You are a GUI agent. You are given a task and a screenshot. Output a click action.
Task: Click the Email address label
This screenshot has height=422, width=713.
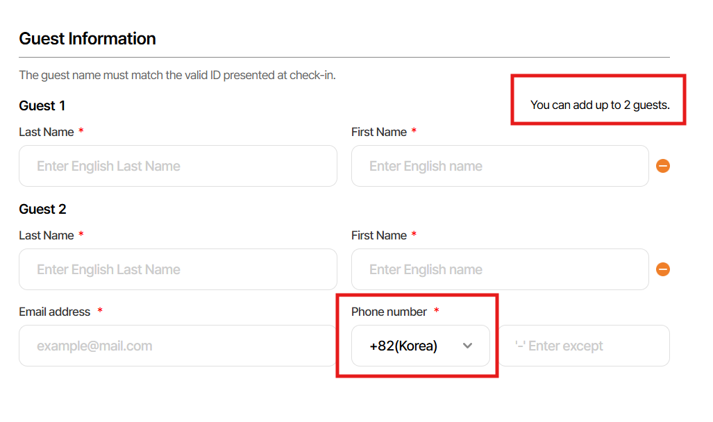(55, 312)
